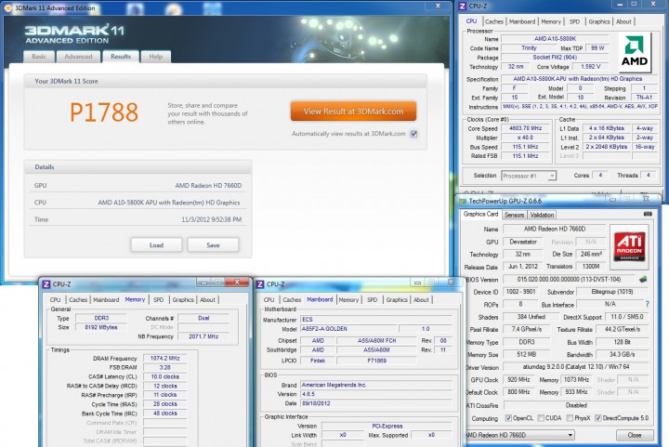The width and height of the screenshot is (669, 447).
Task: Open the Memory tab in the top CPU-Z window
Action: 551,21
